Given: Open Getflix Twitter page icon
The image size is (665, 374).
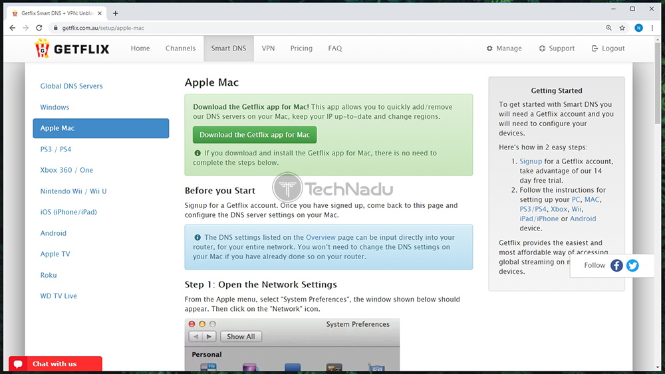Looking at the screenshot, I should [x=632, y=266].
